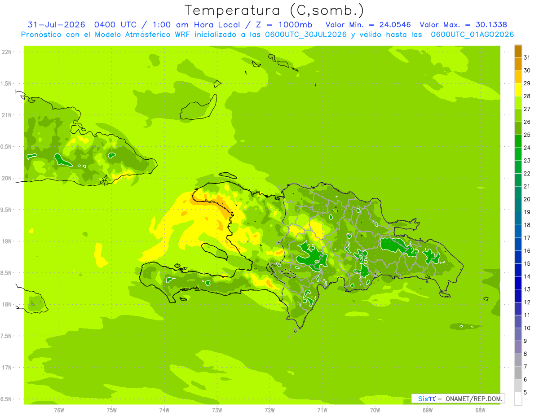Click the "68W" longitude label

click(x=480, y=410)
